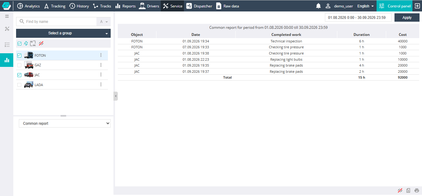Click the Technical inspection table cell

click(286, 41)
